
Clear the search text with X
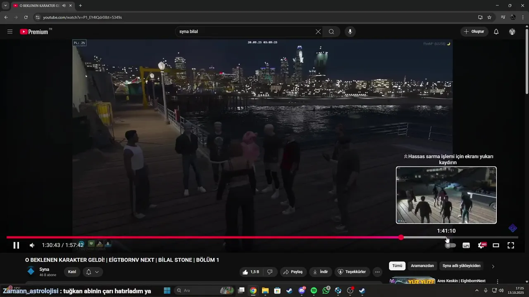click(x=318, y=31)
